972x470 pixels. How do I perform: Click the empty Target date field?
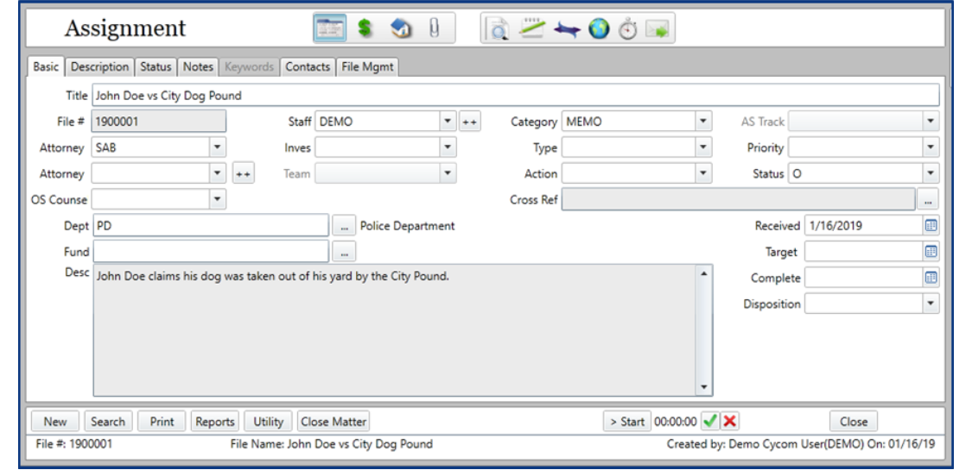tap(863, 252)
